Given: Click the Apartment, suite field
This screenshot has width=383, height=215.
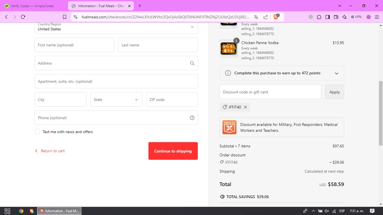Looking at the screenshot, I should pos(116,81).
